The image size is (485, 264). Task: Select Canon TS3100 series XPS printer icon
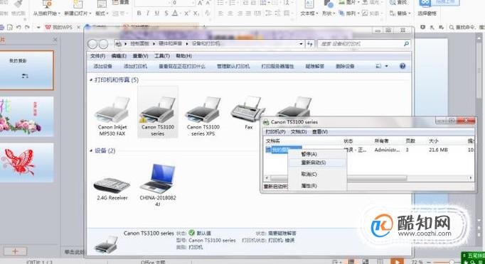pyautogui.click(x=203, y=109)
